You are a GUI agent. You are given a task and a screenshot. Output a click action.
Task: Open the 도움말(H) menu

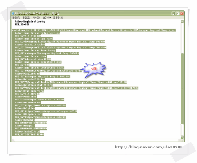(58, 18)
